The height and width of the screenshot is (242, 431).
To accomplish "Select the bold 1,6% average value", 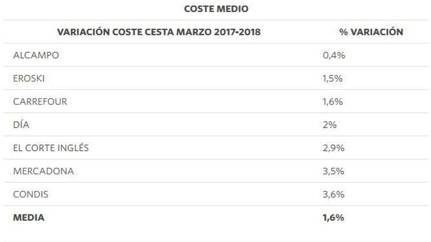I will pos(333,218).
